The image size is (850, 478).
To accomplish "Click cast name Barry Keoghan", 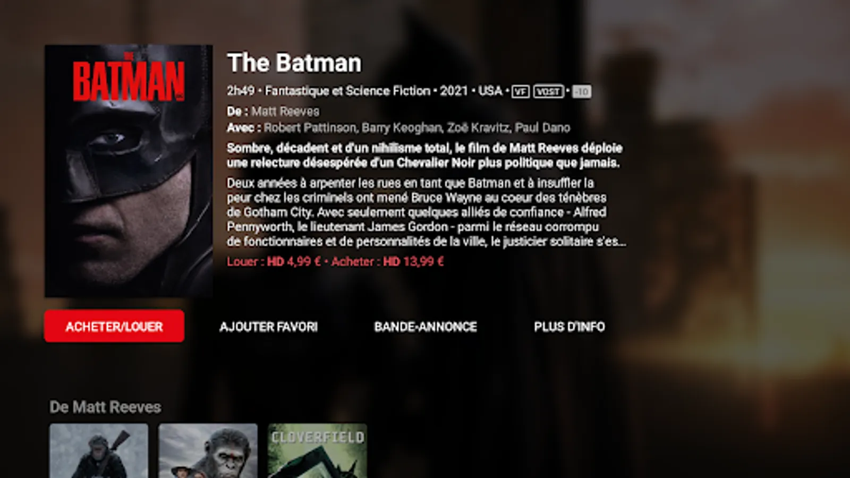I will [402, 128].
